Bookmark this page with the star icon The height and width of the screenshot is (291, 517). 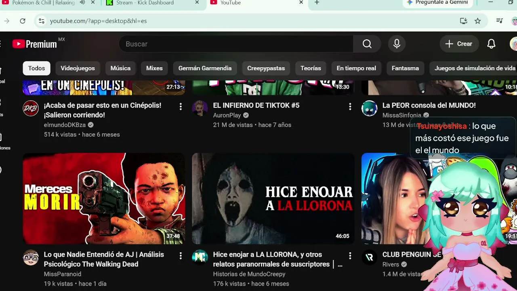(478, 21)
